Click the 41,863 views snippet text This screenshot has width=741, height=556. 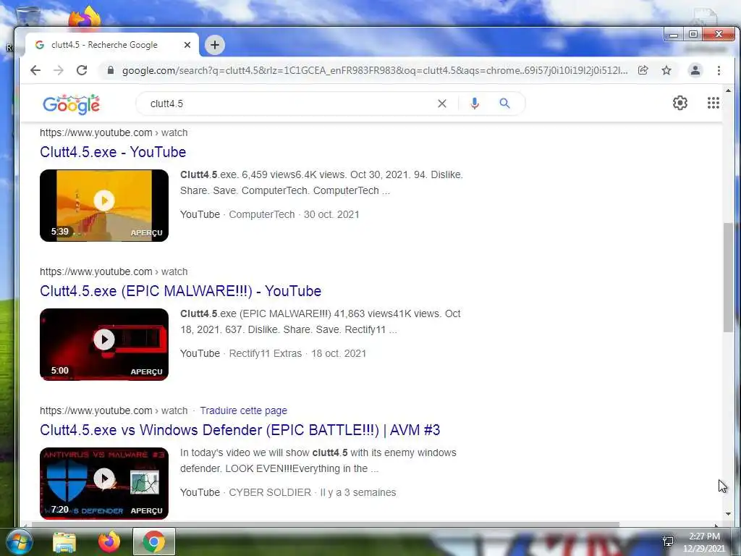pos(321,321)
